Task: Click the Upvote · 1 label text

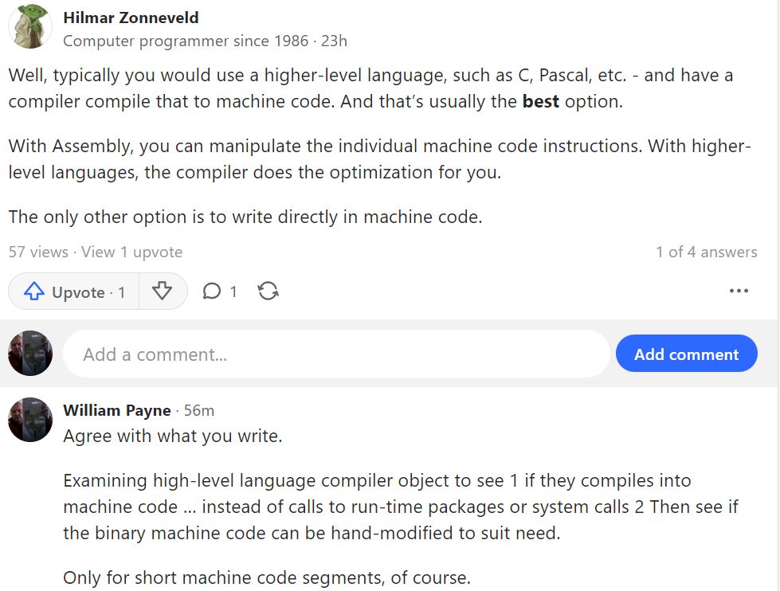Action: 88,292
